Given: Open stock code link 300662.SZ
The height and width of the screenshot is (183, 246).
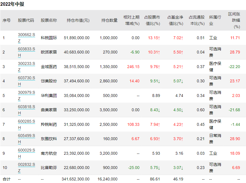Looking at the screenshot, I should point(26,35).
